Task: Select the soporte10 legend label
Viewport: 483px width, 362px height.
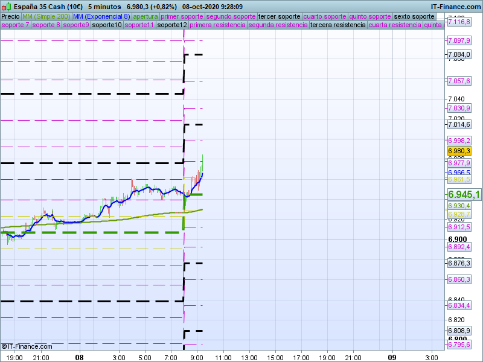Action: (x=107, y=25)
